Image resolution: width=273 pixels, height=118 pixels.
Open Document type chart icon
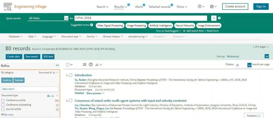[49, 96]
